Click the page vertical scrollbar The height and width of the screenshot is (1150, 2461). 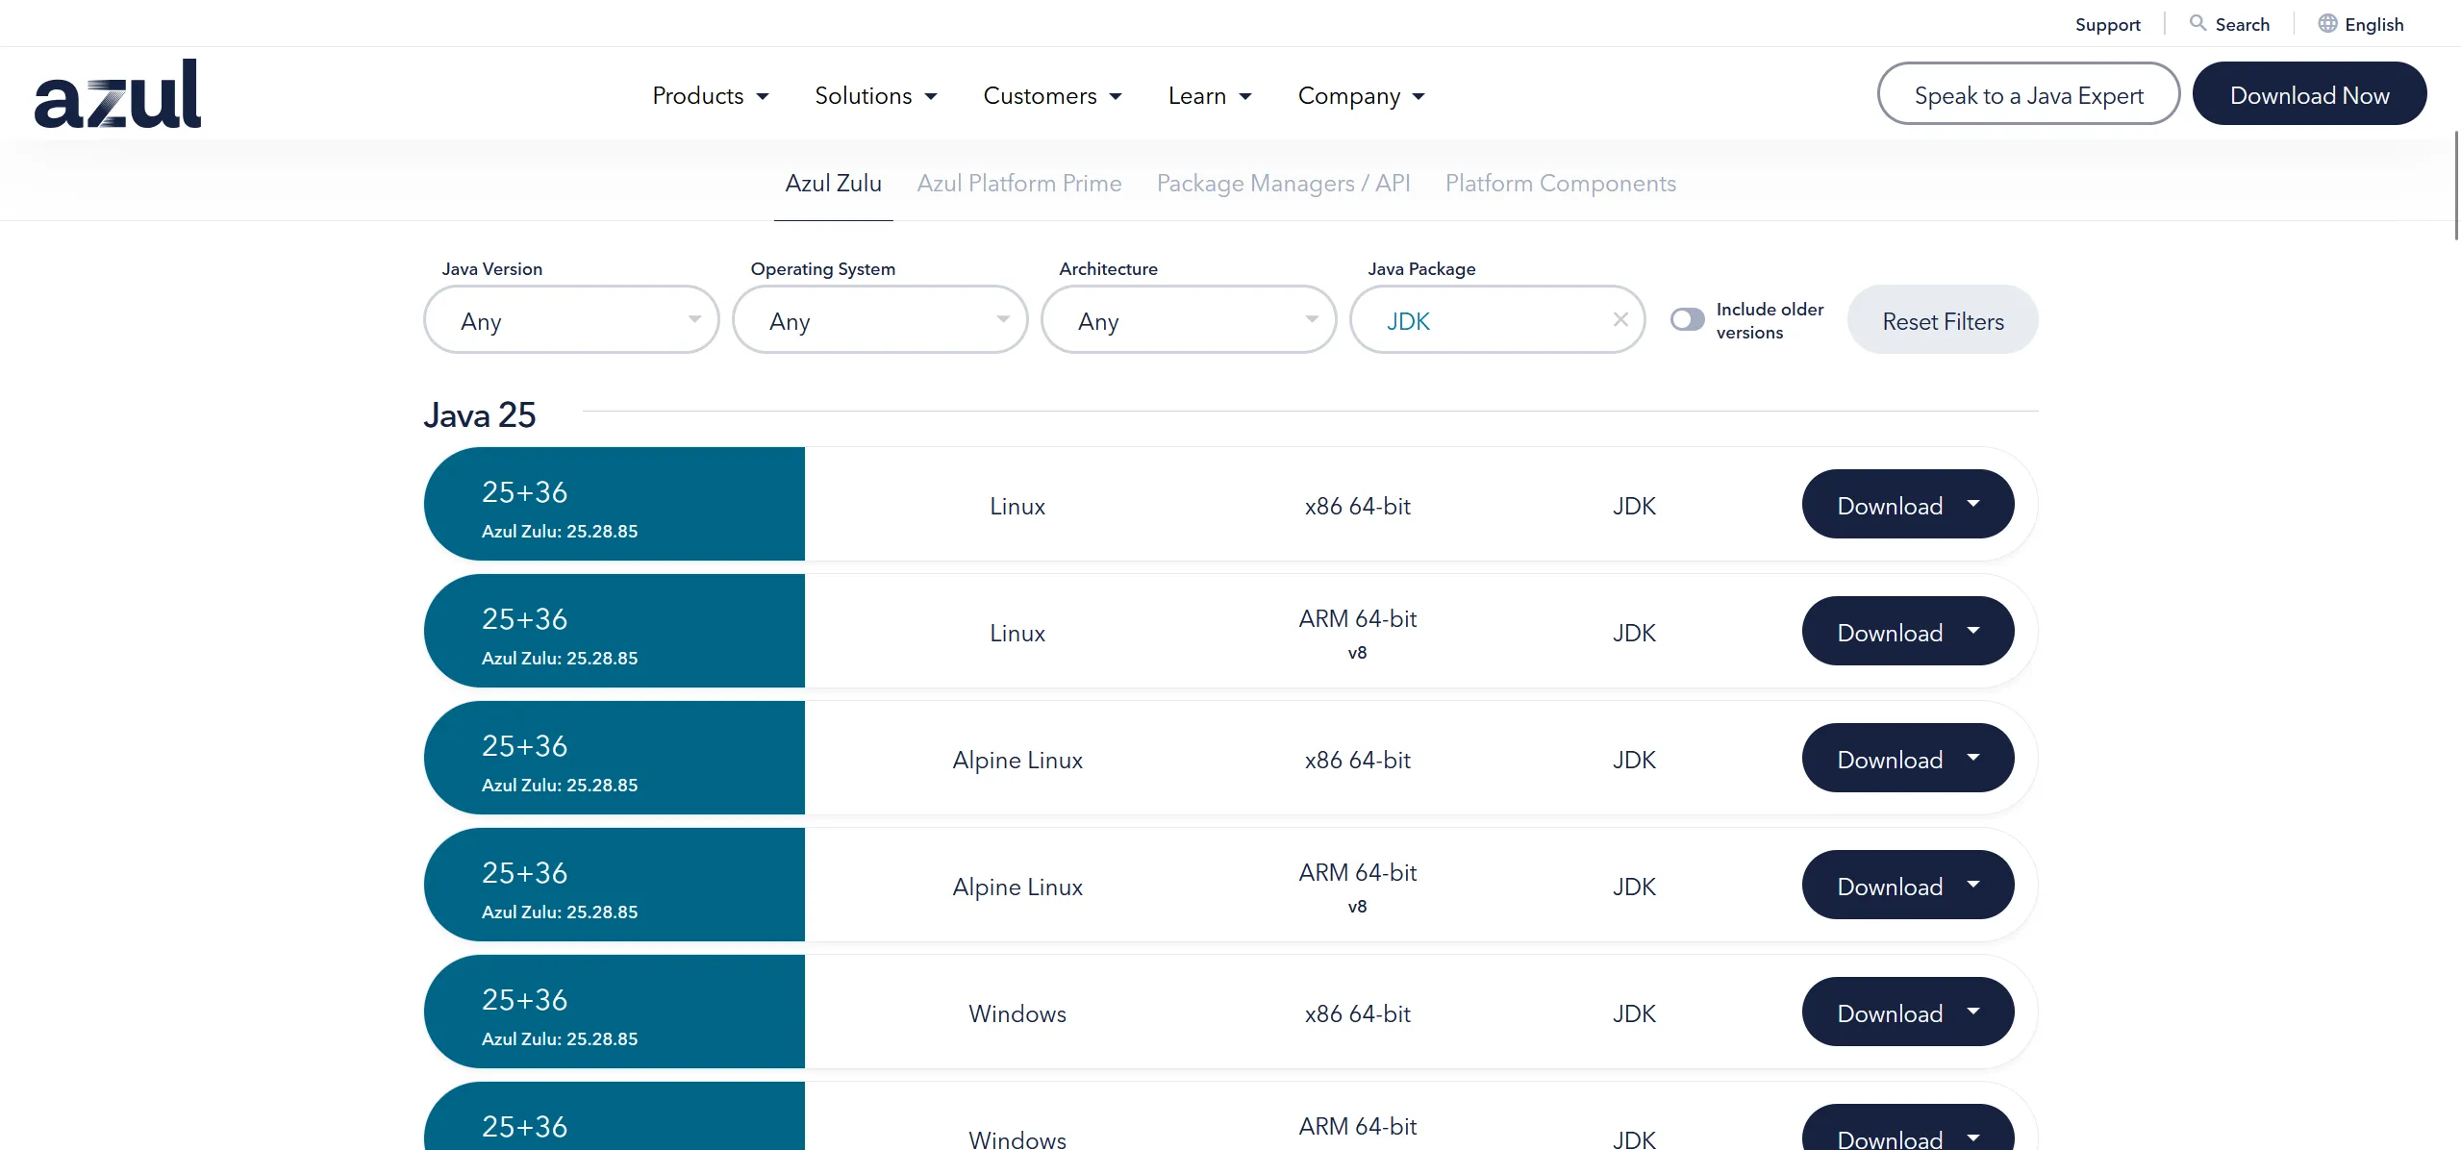tap(2455, 186)
